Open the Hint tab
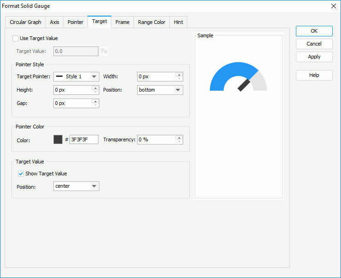Viewport: 341px width, 278px height. click(178, 22)
